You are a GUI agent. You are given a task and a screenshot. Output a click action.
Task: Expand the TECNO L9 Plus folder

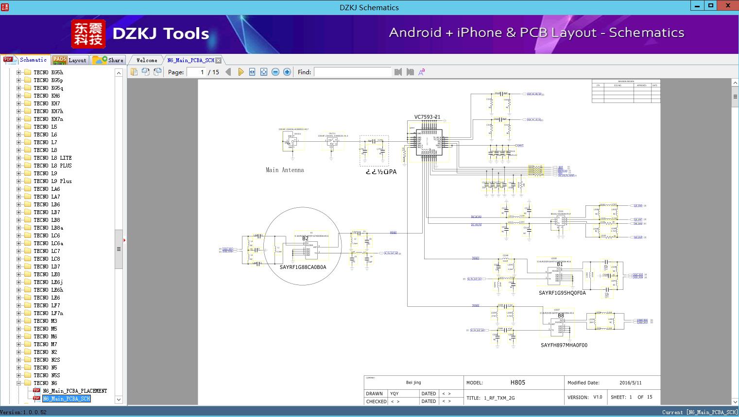[18, 181]
